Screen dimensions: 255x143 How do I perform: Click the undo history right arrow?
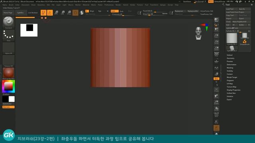[46, 18]
